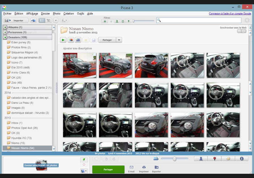The height and width of the screenshot is (178, 254).
Task: Click the save-to-disk floppy icon
Action: coord(94,40)
